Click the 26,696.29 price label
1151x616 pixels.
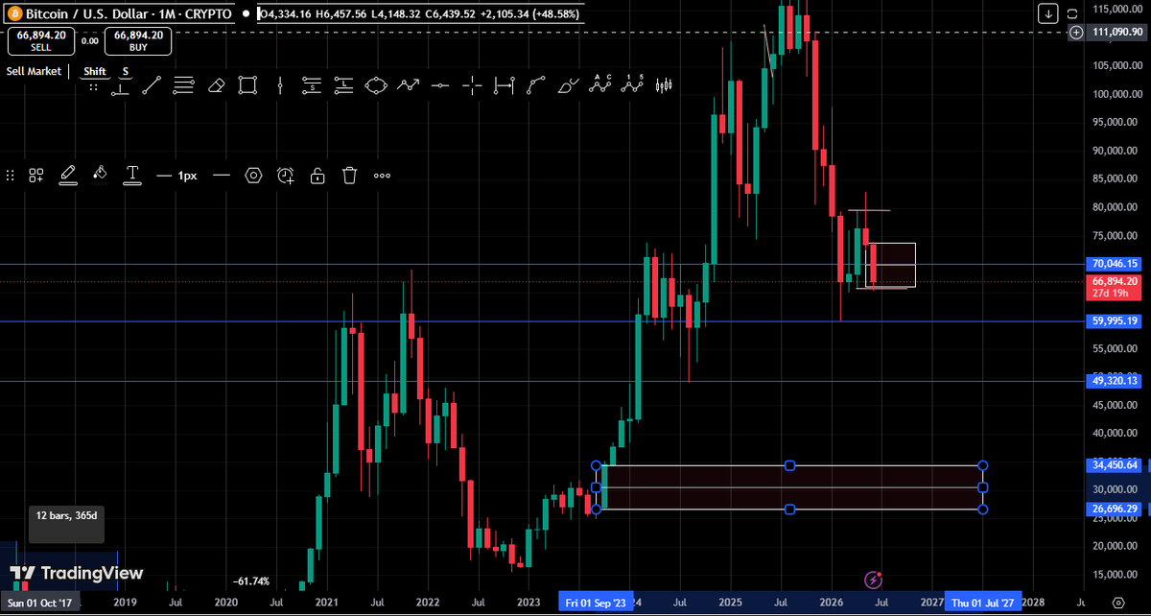1115,509
